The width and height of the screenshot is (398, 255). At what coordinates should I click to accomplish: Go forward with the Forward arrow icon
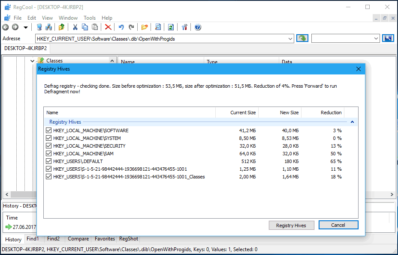tap(15, 27)
